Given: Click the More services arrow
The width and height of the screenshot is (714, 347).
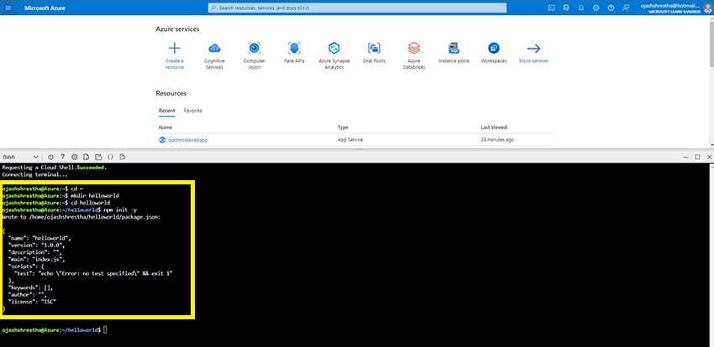Looking at the screenshot, I should (x=533, y=48).
